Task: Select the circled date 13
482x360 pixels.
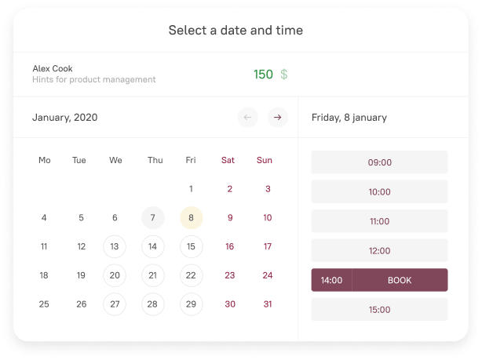Action: 115,246
